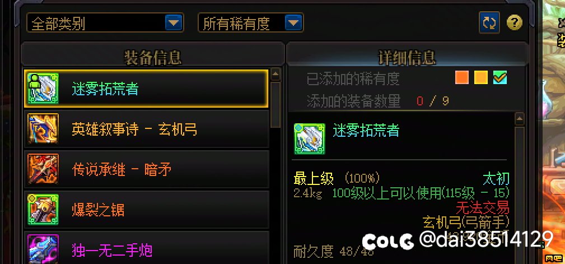Select the 爆裂之锯 saw icon

[x=43, y=210]
